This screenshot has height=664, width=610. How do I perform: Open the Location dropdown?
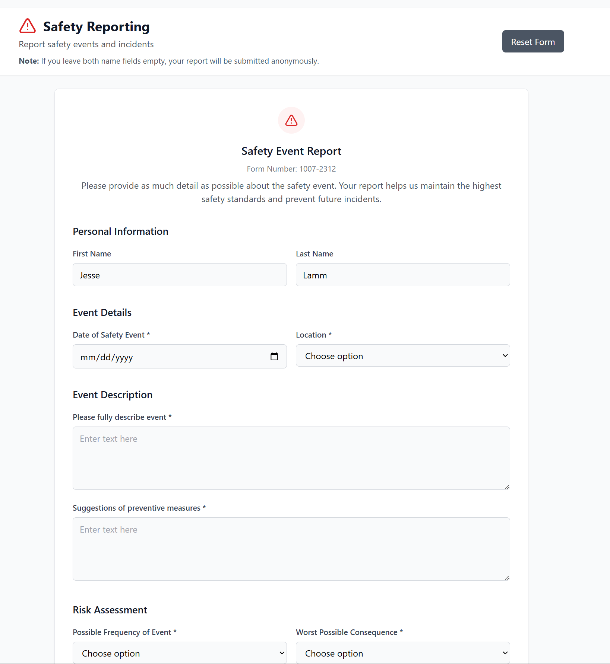402,356
